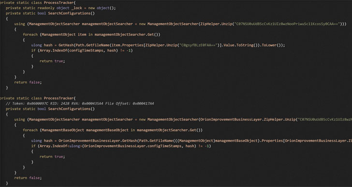This screenshot has width=352, height=187.
Task: Click 'managementObjectSearcher.Get()' in the ManagementBaseObject foreach line
Action: (169, 130)
